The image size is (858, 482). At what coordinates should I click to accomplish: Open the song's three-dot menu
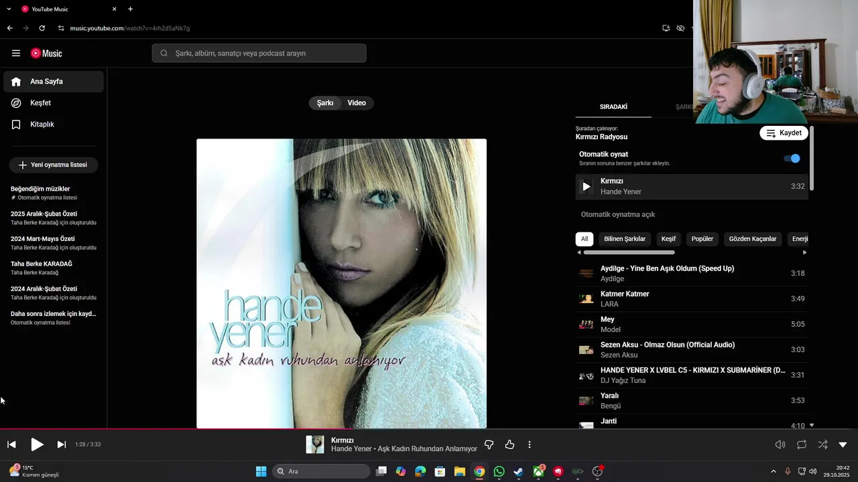530,445
